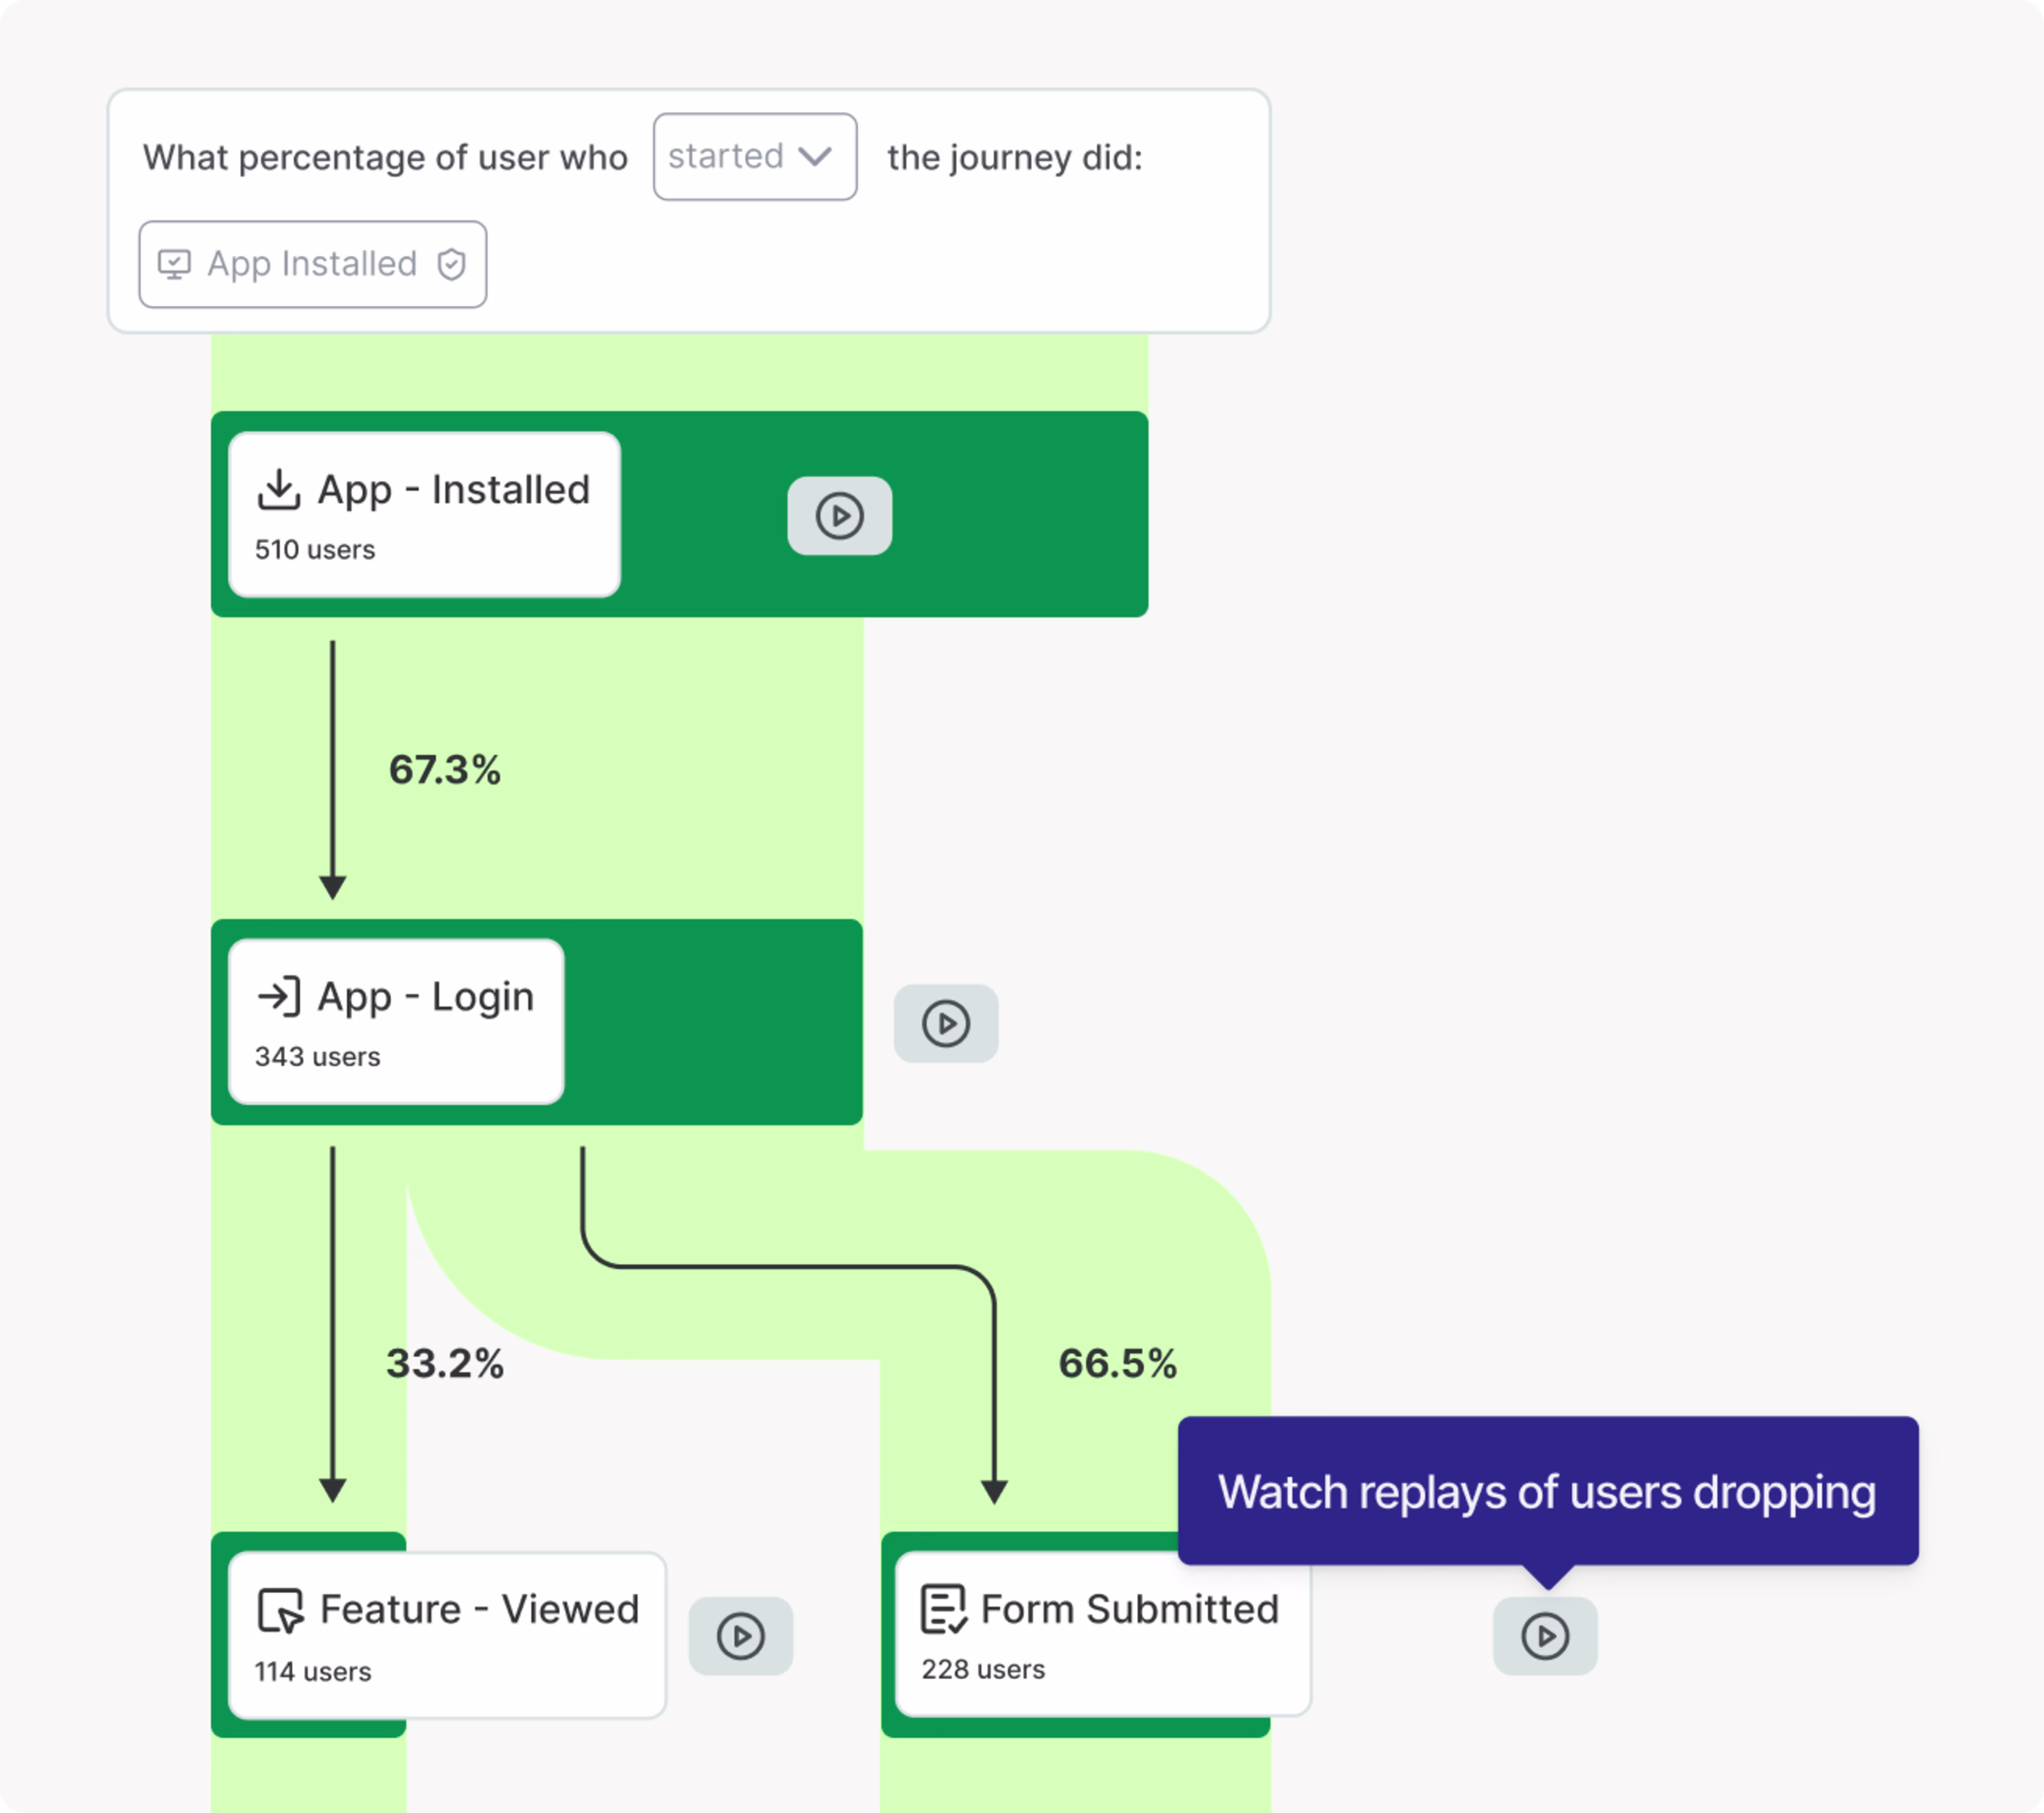Select the App - Installed node card

coord(423,514)
